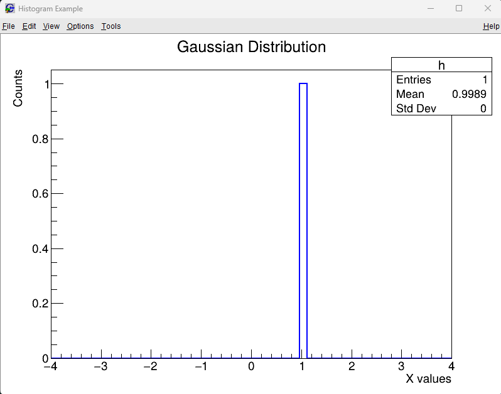Click the Std Dev row in stats box
Screen dimensions: 501x394
coord(416,109)
